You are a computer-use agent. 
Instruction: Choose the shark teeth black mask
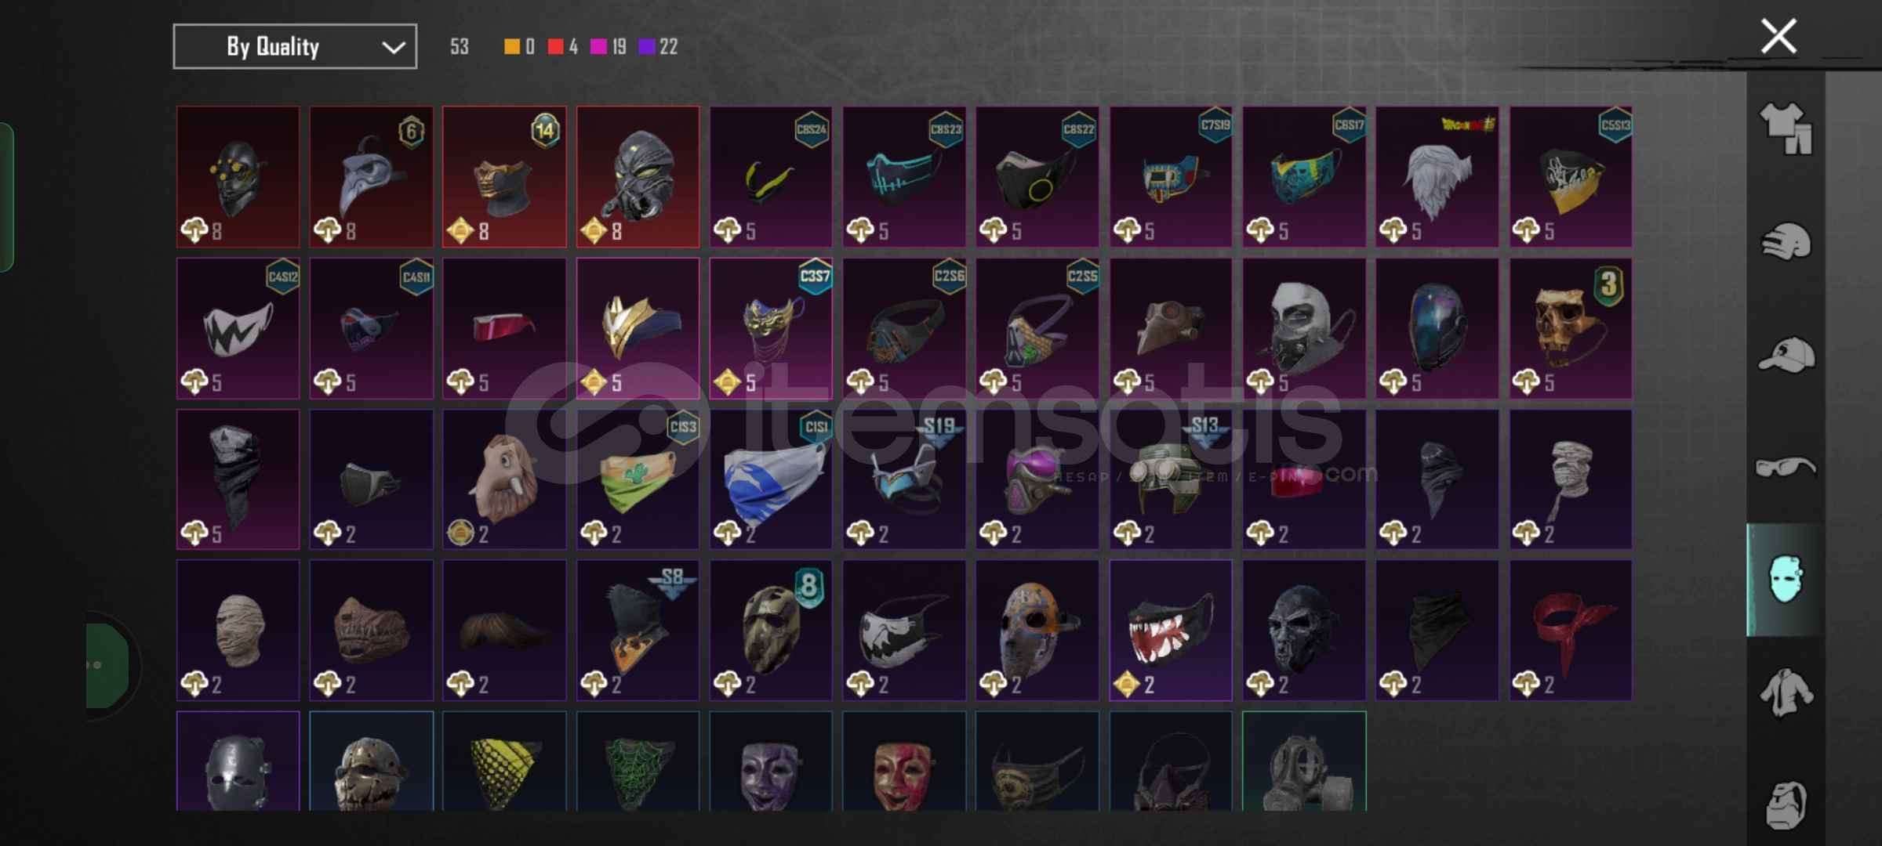[x=1171, y=630]
